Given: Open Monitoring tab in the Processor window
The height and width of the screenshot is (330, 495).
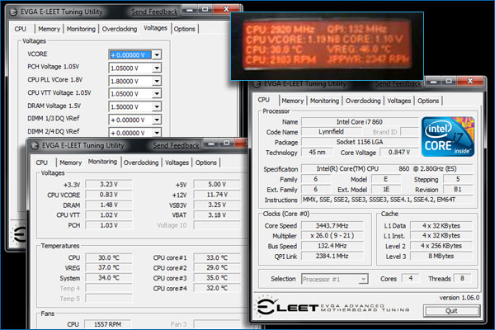Looking at the screenshot, I should pos(324,101).
